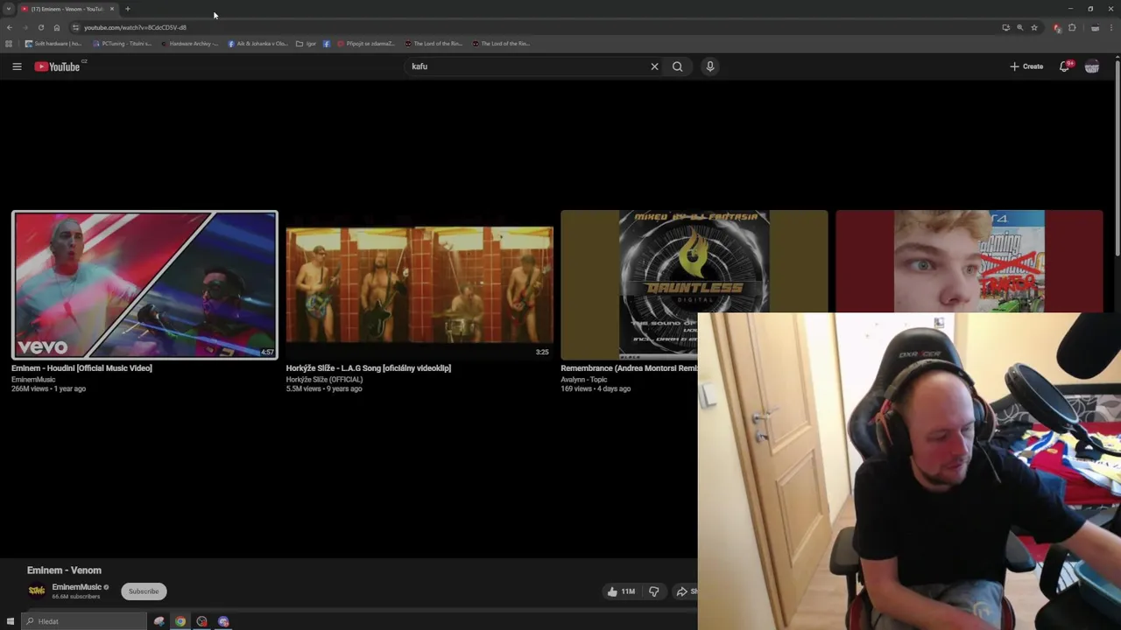
Task: Open YouTube notifications bell
Action: 1065,66
